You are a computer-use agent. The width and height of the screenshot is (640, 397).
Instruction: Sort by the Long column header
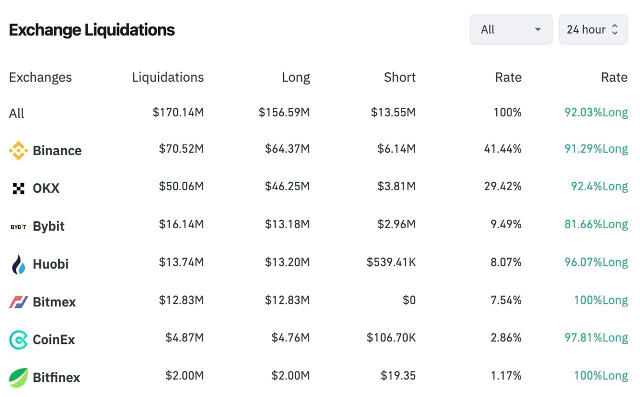click(x=295, y=77)
